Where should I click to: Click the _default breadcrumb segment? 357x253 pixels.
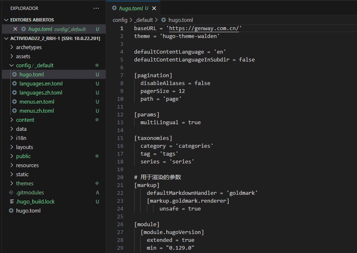pos(143,20)
